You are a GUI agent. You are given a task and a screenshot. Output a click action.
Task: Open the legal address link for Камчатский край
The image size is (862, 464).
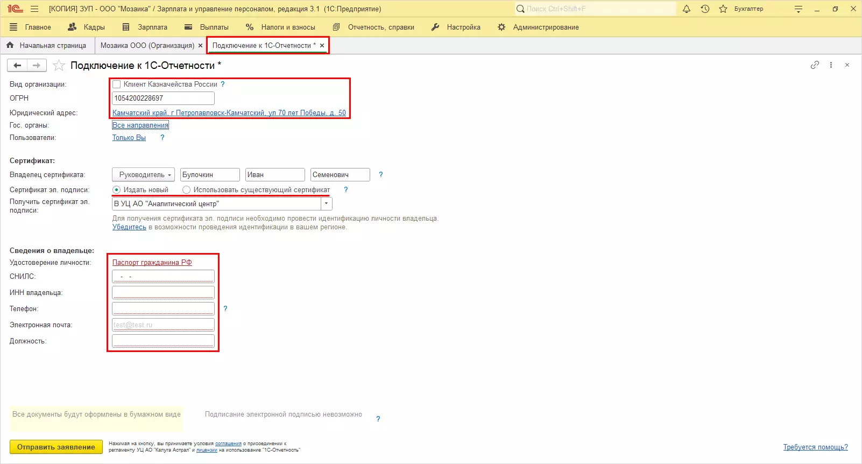pyautogui.click(x=229, y=113)
